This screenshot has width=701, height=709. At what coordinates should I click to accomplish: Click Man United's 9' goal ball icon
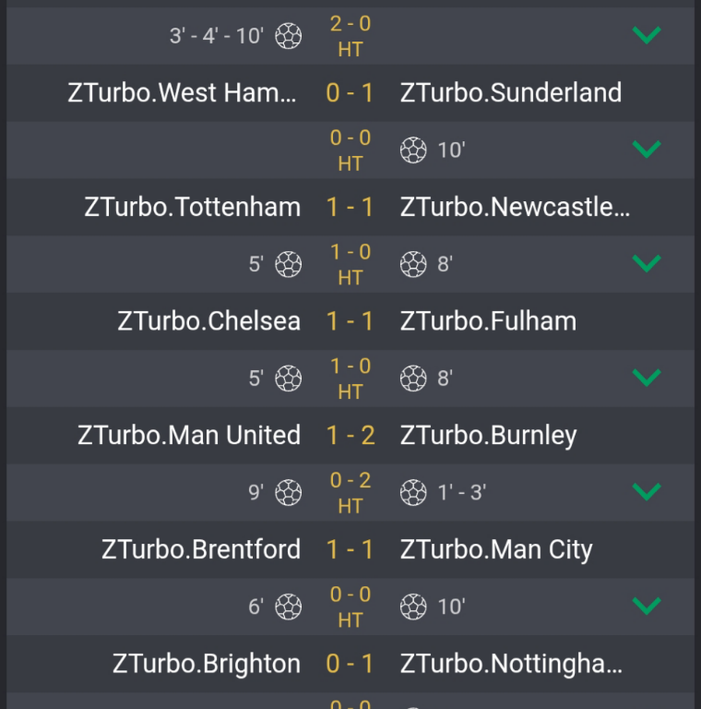[289, 493]
